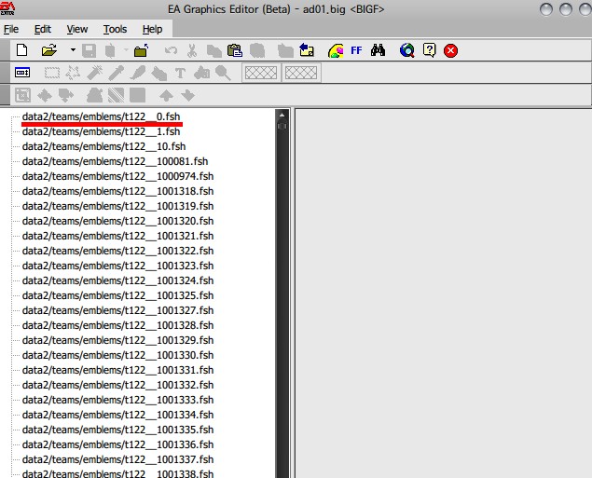
Task: Select t122__1001323.fsh tree entry
Action: [x=117, y=266]
